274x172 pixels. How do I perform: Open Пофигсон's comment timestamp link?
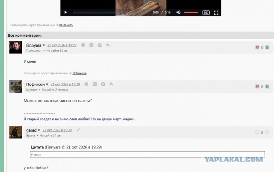click(65, 85)
